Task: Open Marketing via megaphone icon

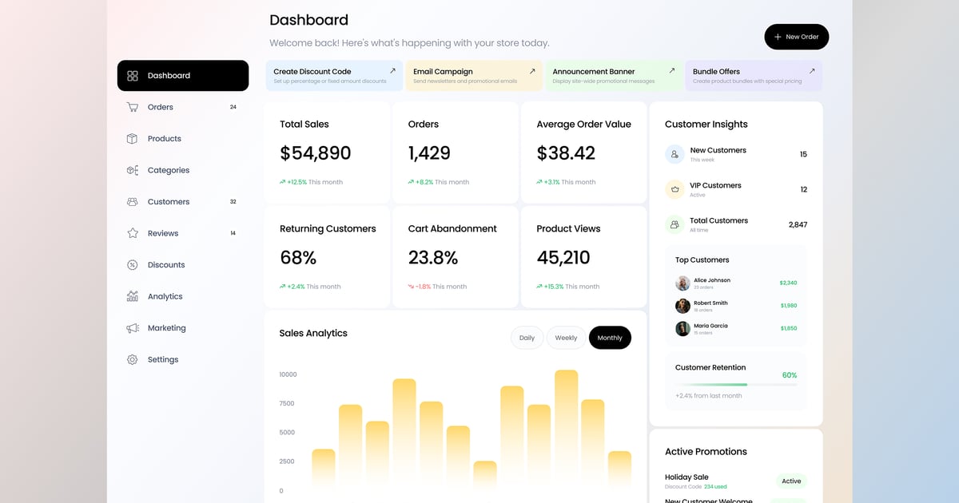Action: [x=133, y=328]
